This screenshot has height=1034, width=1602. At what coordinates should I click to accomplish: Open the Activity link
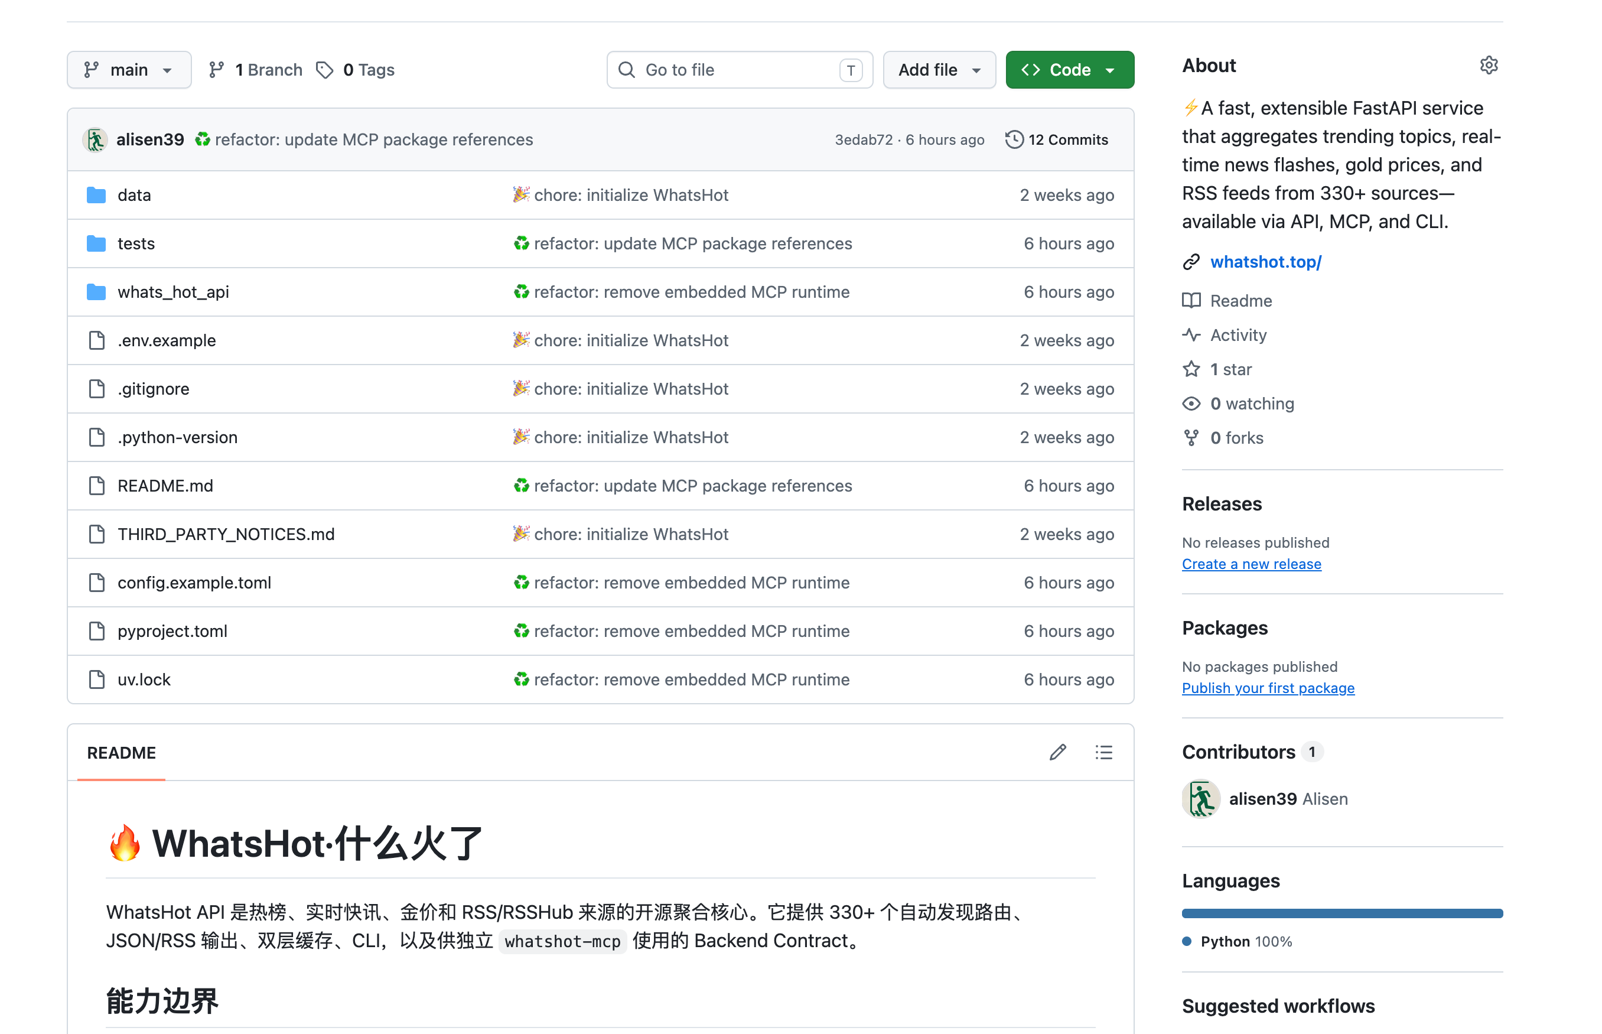(x=1238, y=335)
